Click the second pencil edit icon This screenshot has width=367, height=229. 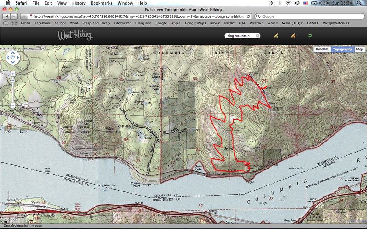click(293, 36)
